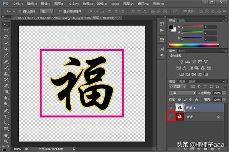
Task: Switch to the 通道 tab
Action: (x=182, y=81)
